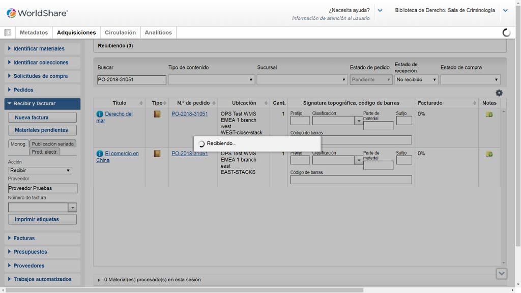Open Clasificación dropdown for Derecho del mar
This screenshot has width=521, height=293.
click(359, 121)
